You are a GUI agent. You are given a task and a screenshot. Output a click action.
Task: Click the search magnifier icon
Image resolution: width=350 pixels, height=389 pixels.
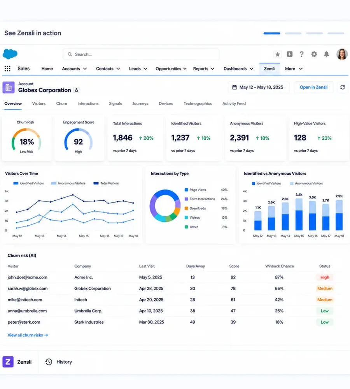tap(70, 54)
